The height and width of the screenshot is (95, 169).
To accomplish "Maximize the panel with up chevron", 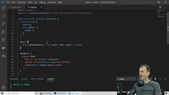I will (x=160, y=79).
